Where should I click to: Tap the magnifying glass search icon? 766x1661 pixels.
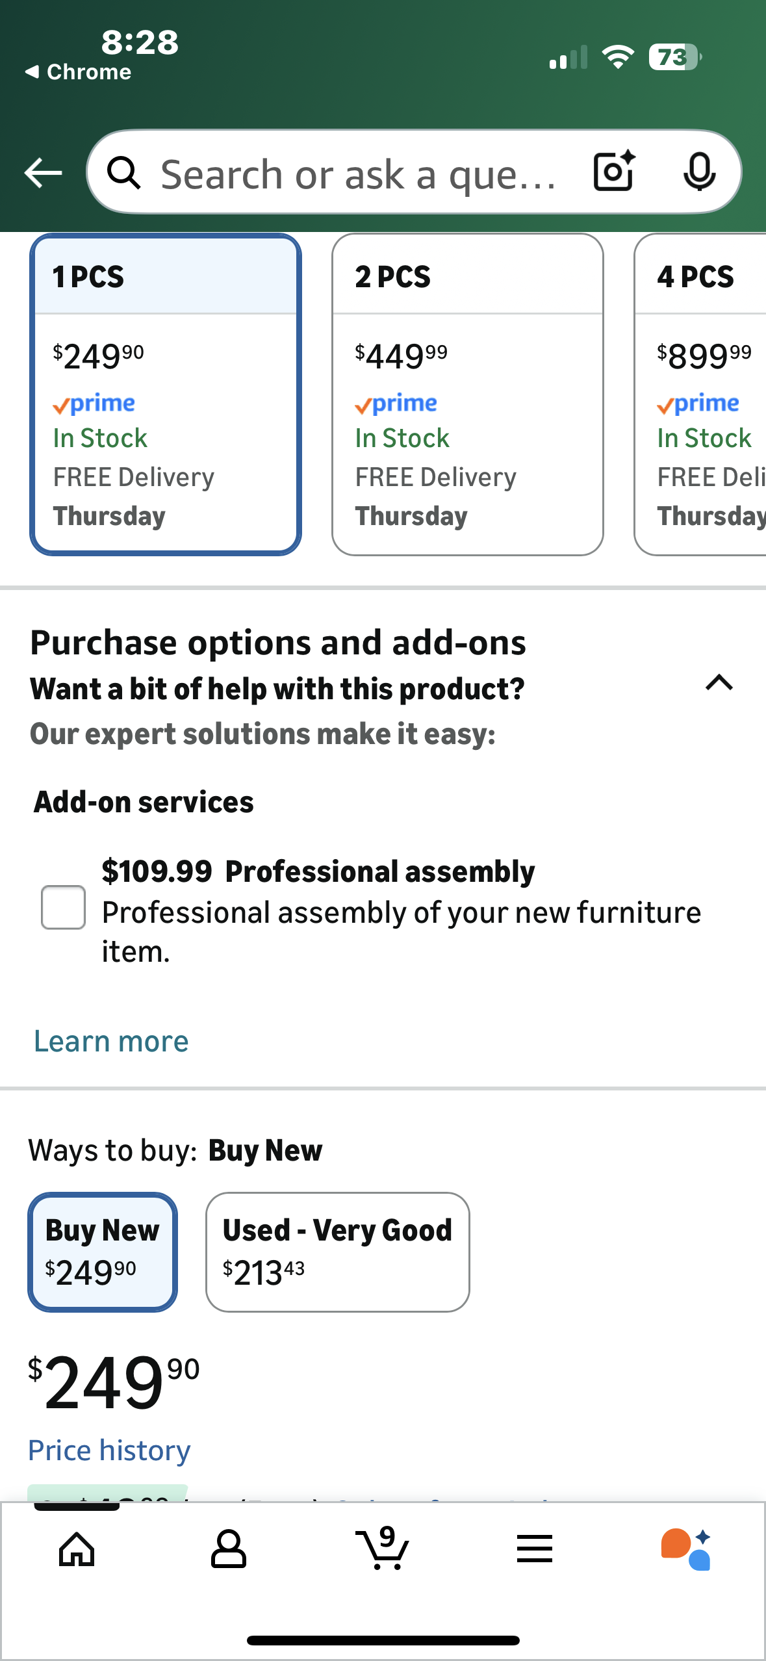pyautogui.click(x=123, y=173)
